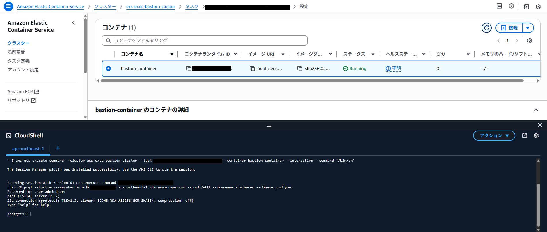Screen dimensions: 547x232
Task: Click the 接続 button
Action: [x=509, y=28]
